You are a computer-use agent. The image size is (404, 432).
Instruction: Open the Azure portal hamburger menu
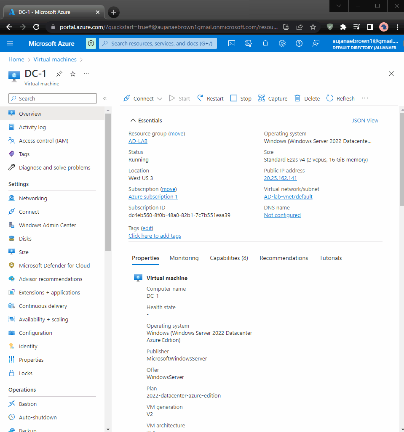[x=10, y=43]
